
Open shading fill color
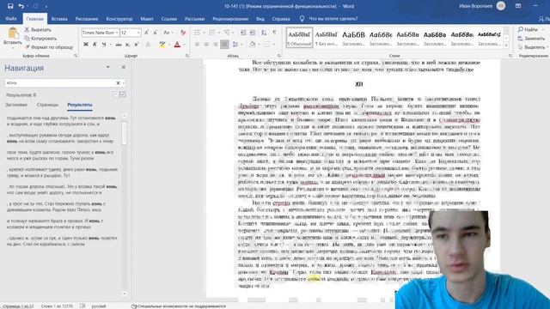(x=252, y=45)
